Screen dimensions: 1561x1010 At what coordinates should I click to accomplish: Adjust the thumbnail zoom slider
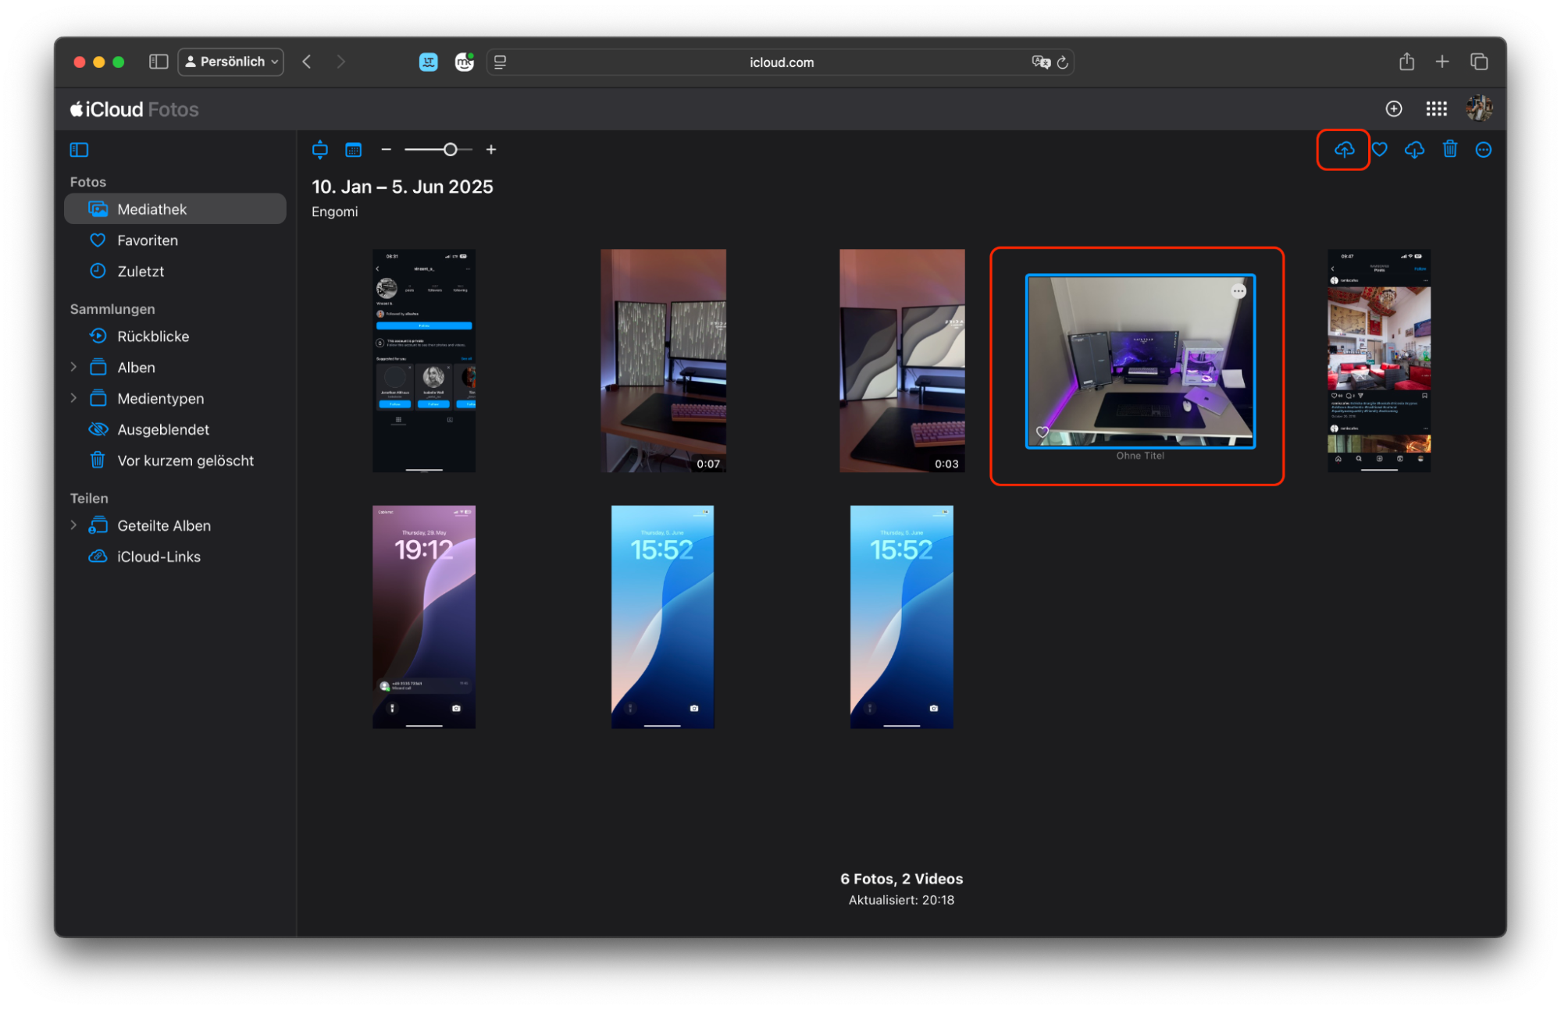click(x=450, y=149)
